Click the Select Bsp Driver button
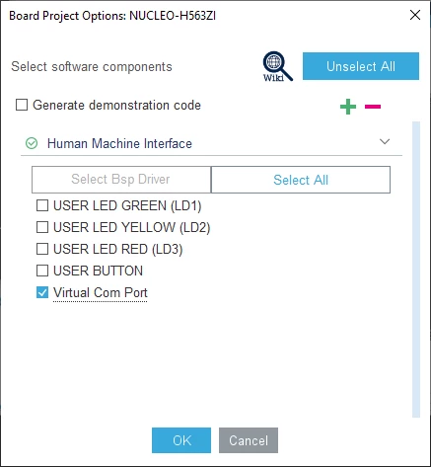Image resolution: width=431 pixels, height=467 pixels. coord(121,180)
